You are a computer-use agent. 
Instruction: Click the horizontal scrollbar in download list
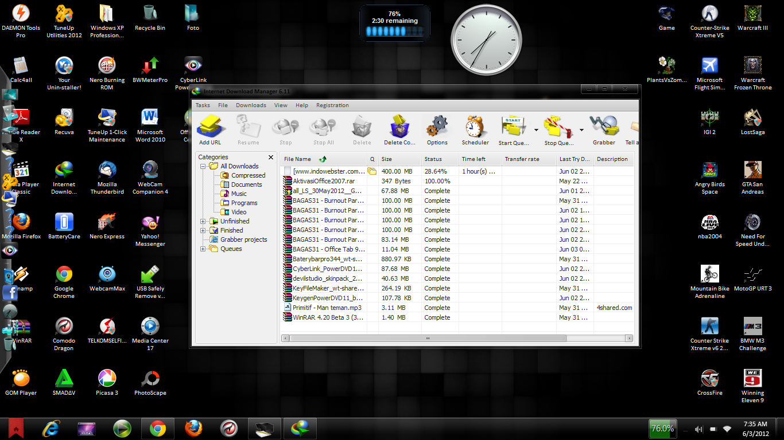pos(427,339)
